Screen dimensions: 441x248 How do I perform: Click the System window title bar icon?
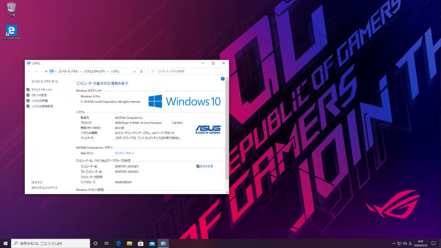click(29, 63)
